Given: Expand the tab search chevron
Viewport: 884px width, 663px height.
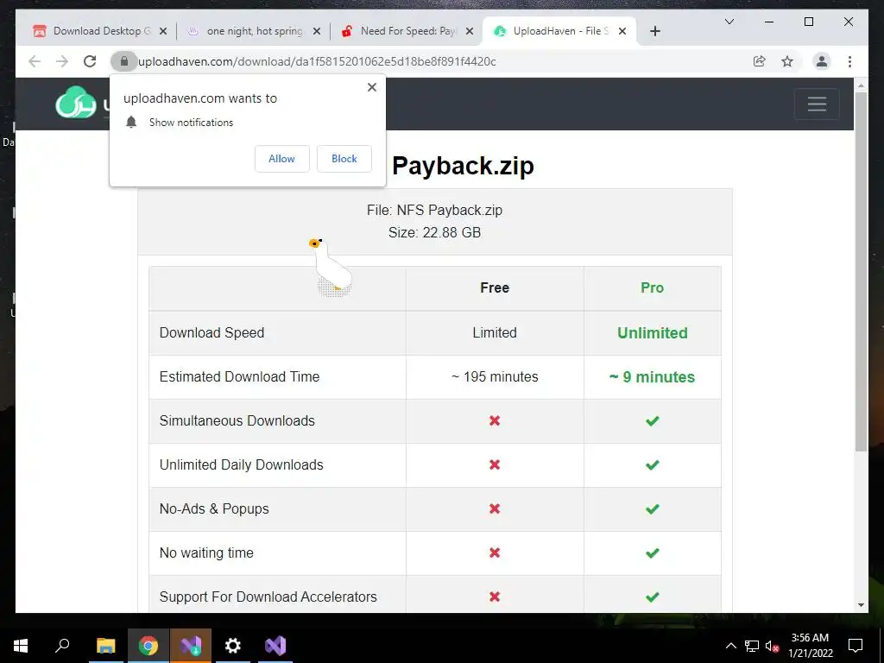Looking at the screenshot, I should [729, 22].
